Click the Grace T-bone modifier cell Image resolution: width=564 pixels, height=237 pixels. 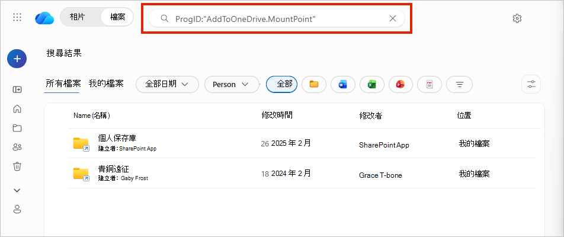[x=380, y=175]
